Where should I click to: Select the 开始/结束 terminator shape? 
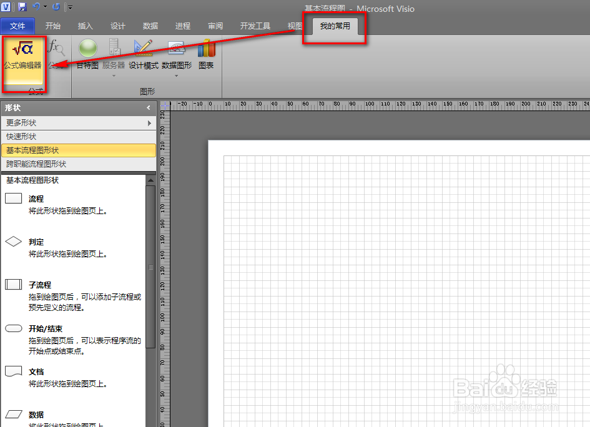tap(14, 328)
